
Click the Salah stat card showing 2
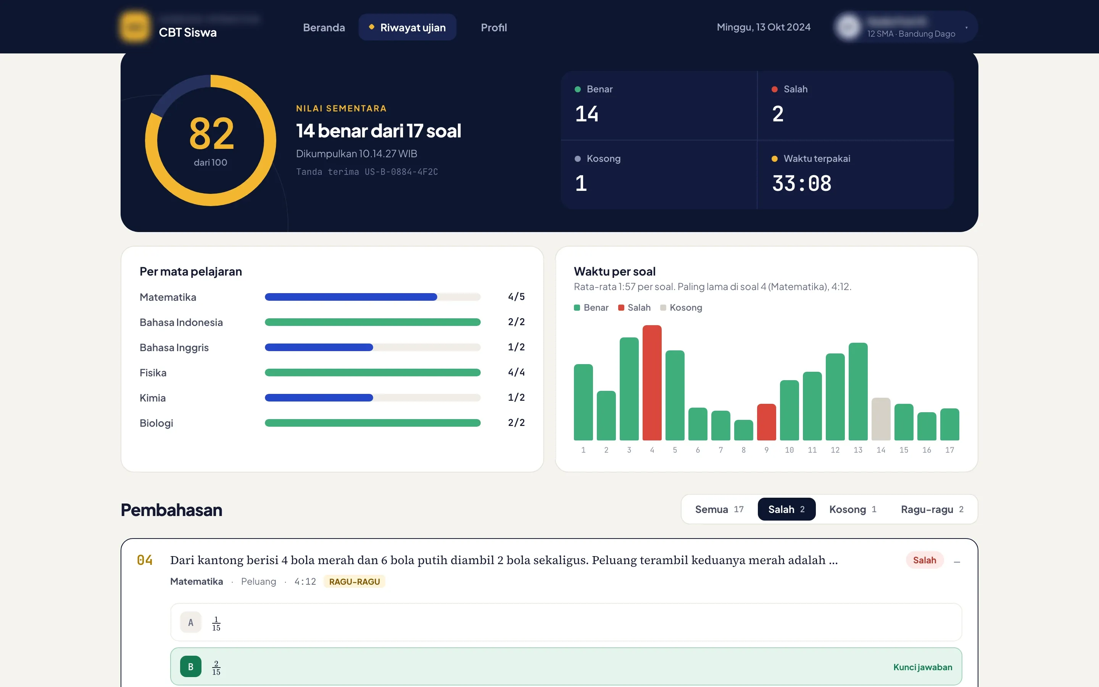coord(856,105)
